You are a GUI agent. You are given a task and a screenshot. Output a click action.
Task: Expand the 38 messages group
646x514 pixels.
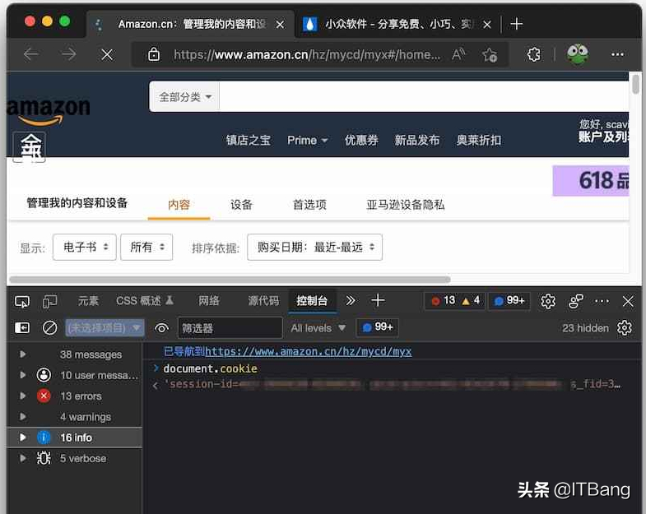pyautogui.click(x=23, y=354)
